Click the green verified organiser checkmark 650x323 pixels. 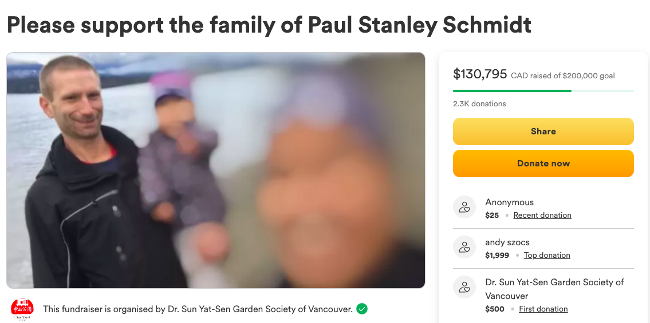[x=362, y=309]
